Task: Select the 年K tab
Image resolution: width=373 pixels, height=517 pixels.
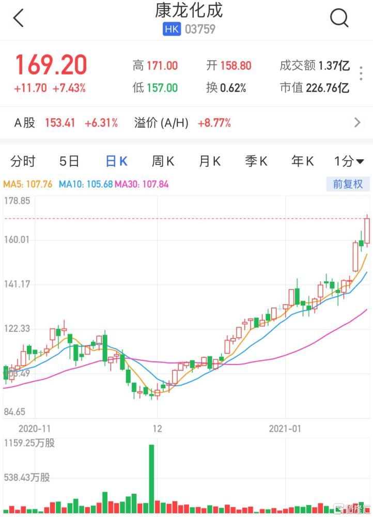Action: pyautogui.click(x=303, y=161)
